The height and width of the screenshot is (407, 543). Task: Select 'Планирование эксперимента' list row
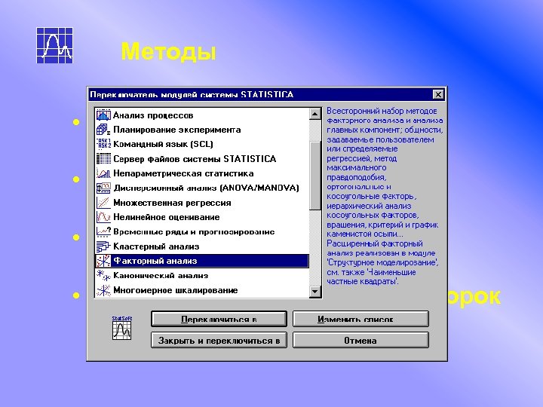coord(202,130)
